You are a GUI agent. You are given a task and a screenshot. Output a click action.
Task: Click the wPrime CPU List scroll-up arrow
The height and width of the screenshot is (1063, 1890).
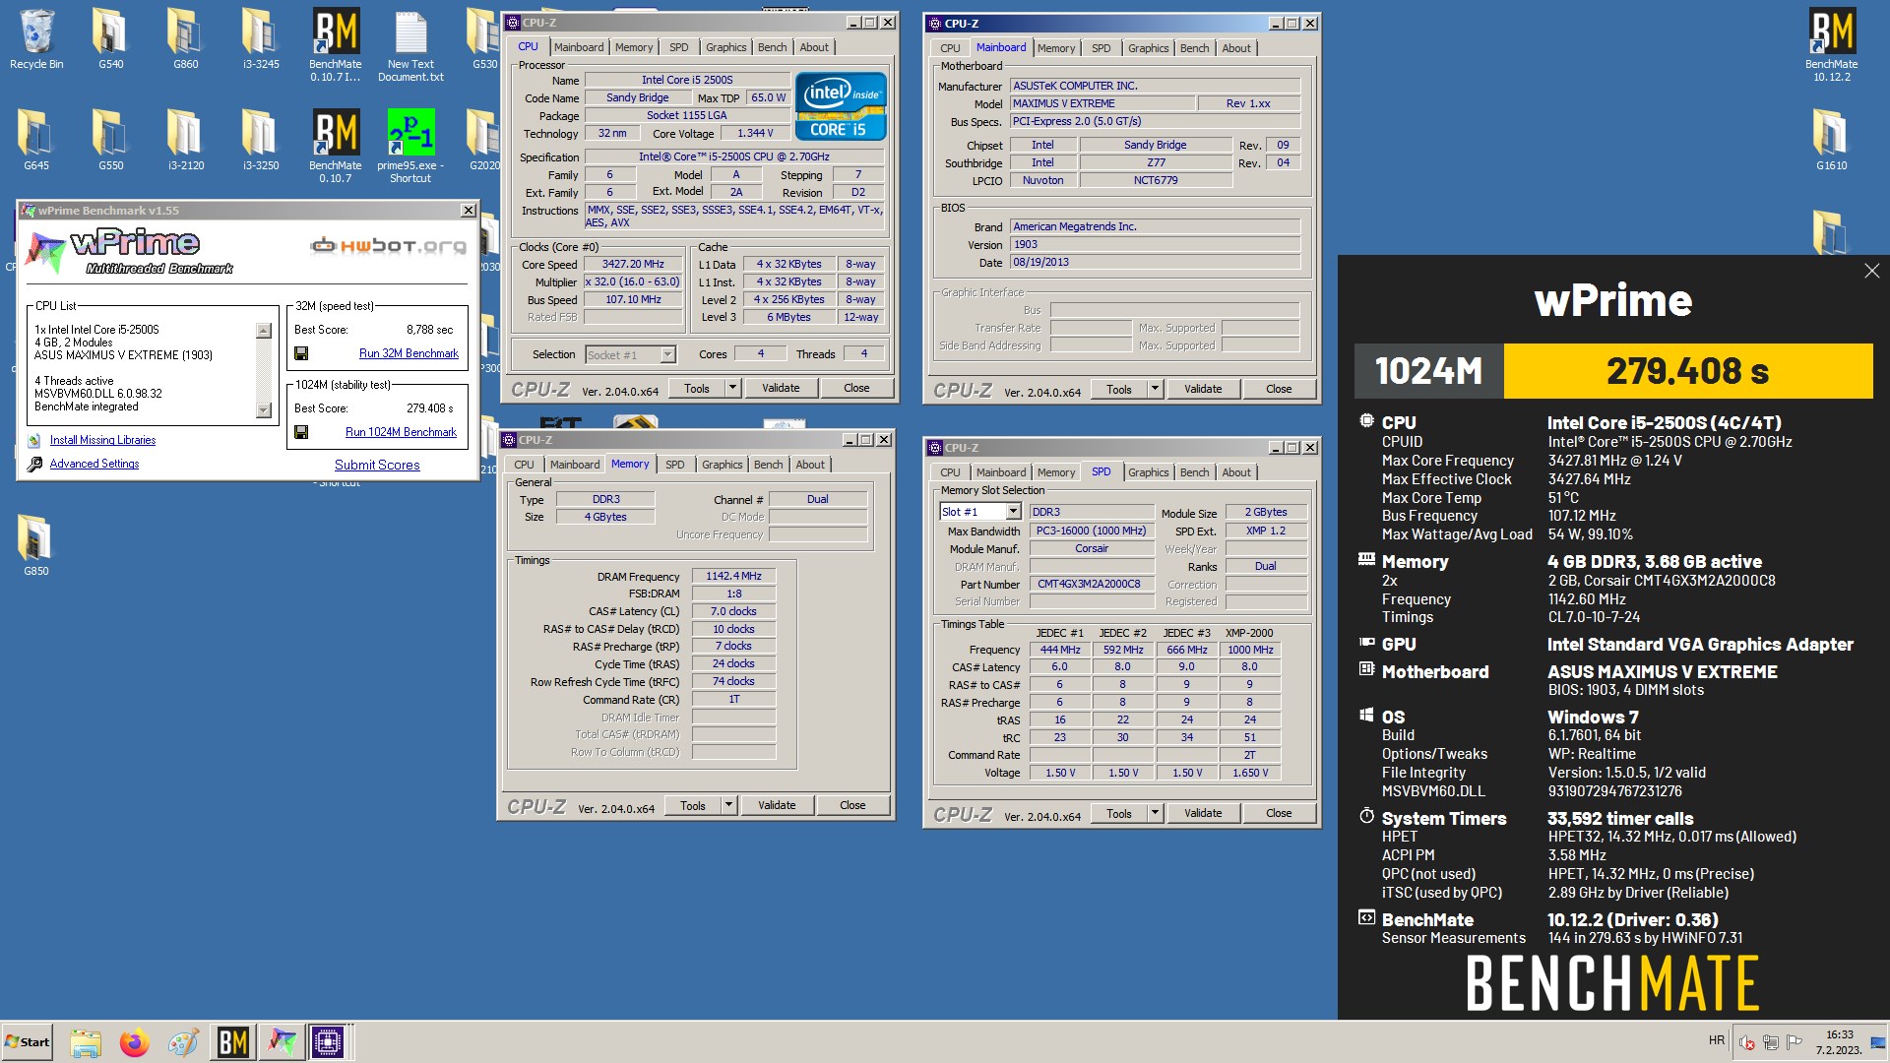pos(263,331)
